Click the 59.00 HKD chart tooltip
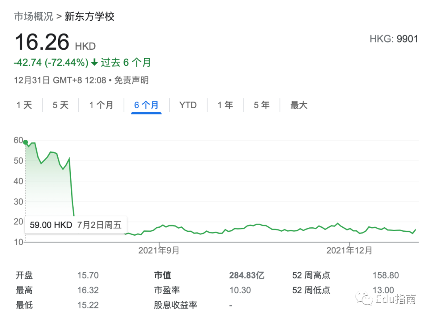 point(76,225)
